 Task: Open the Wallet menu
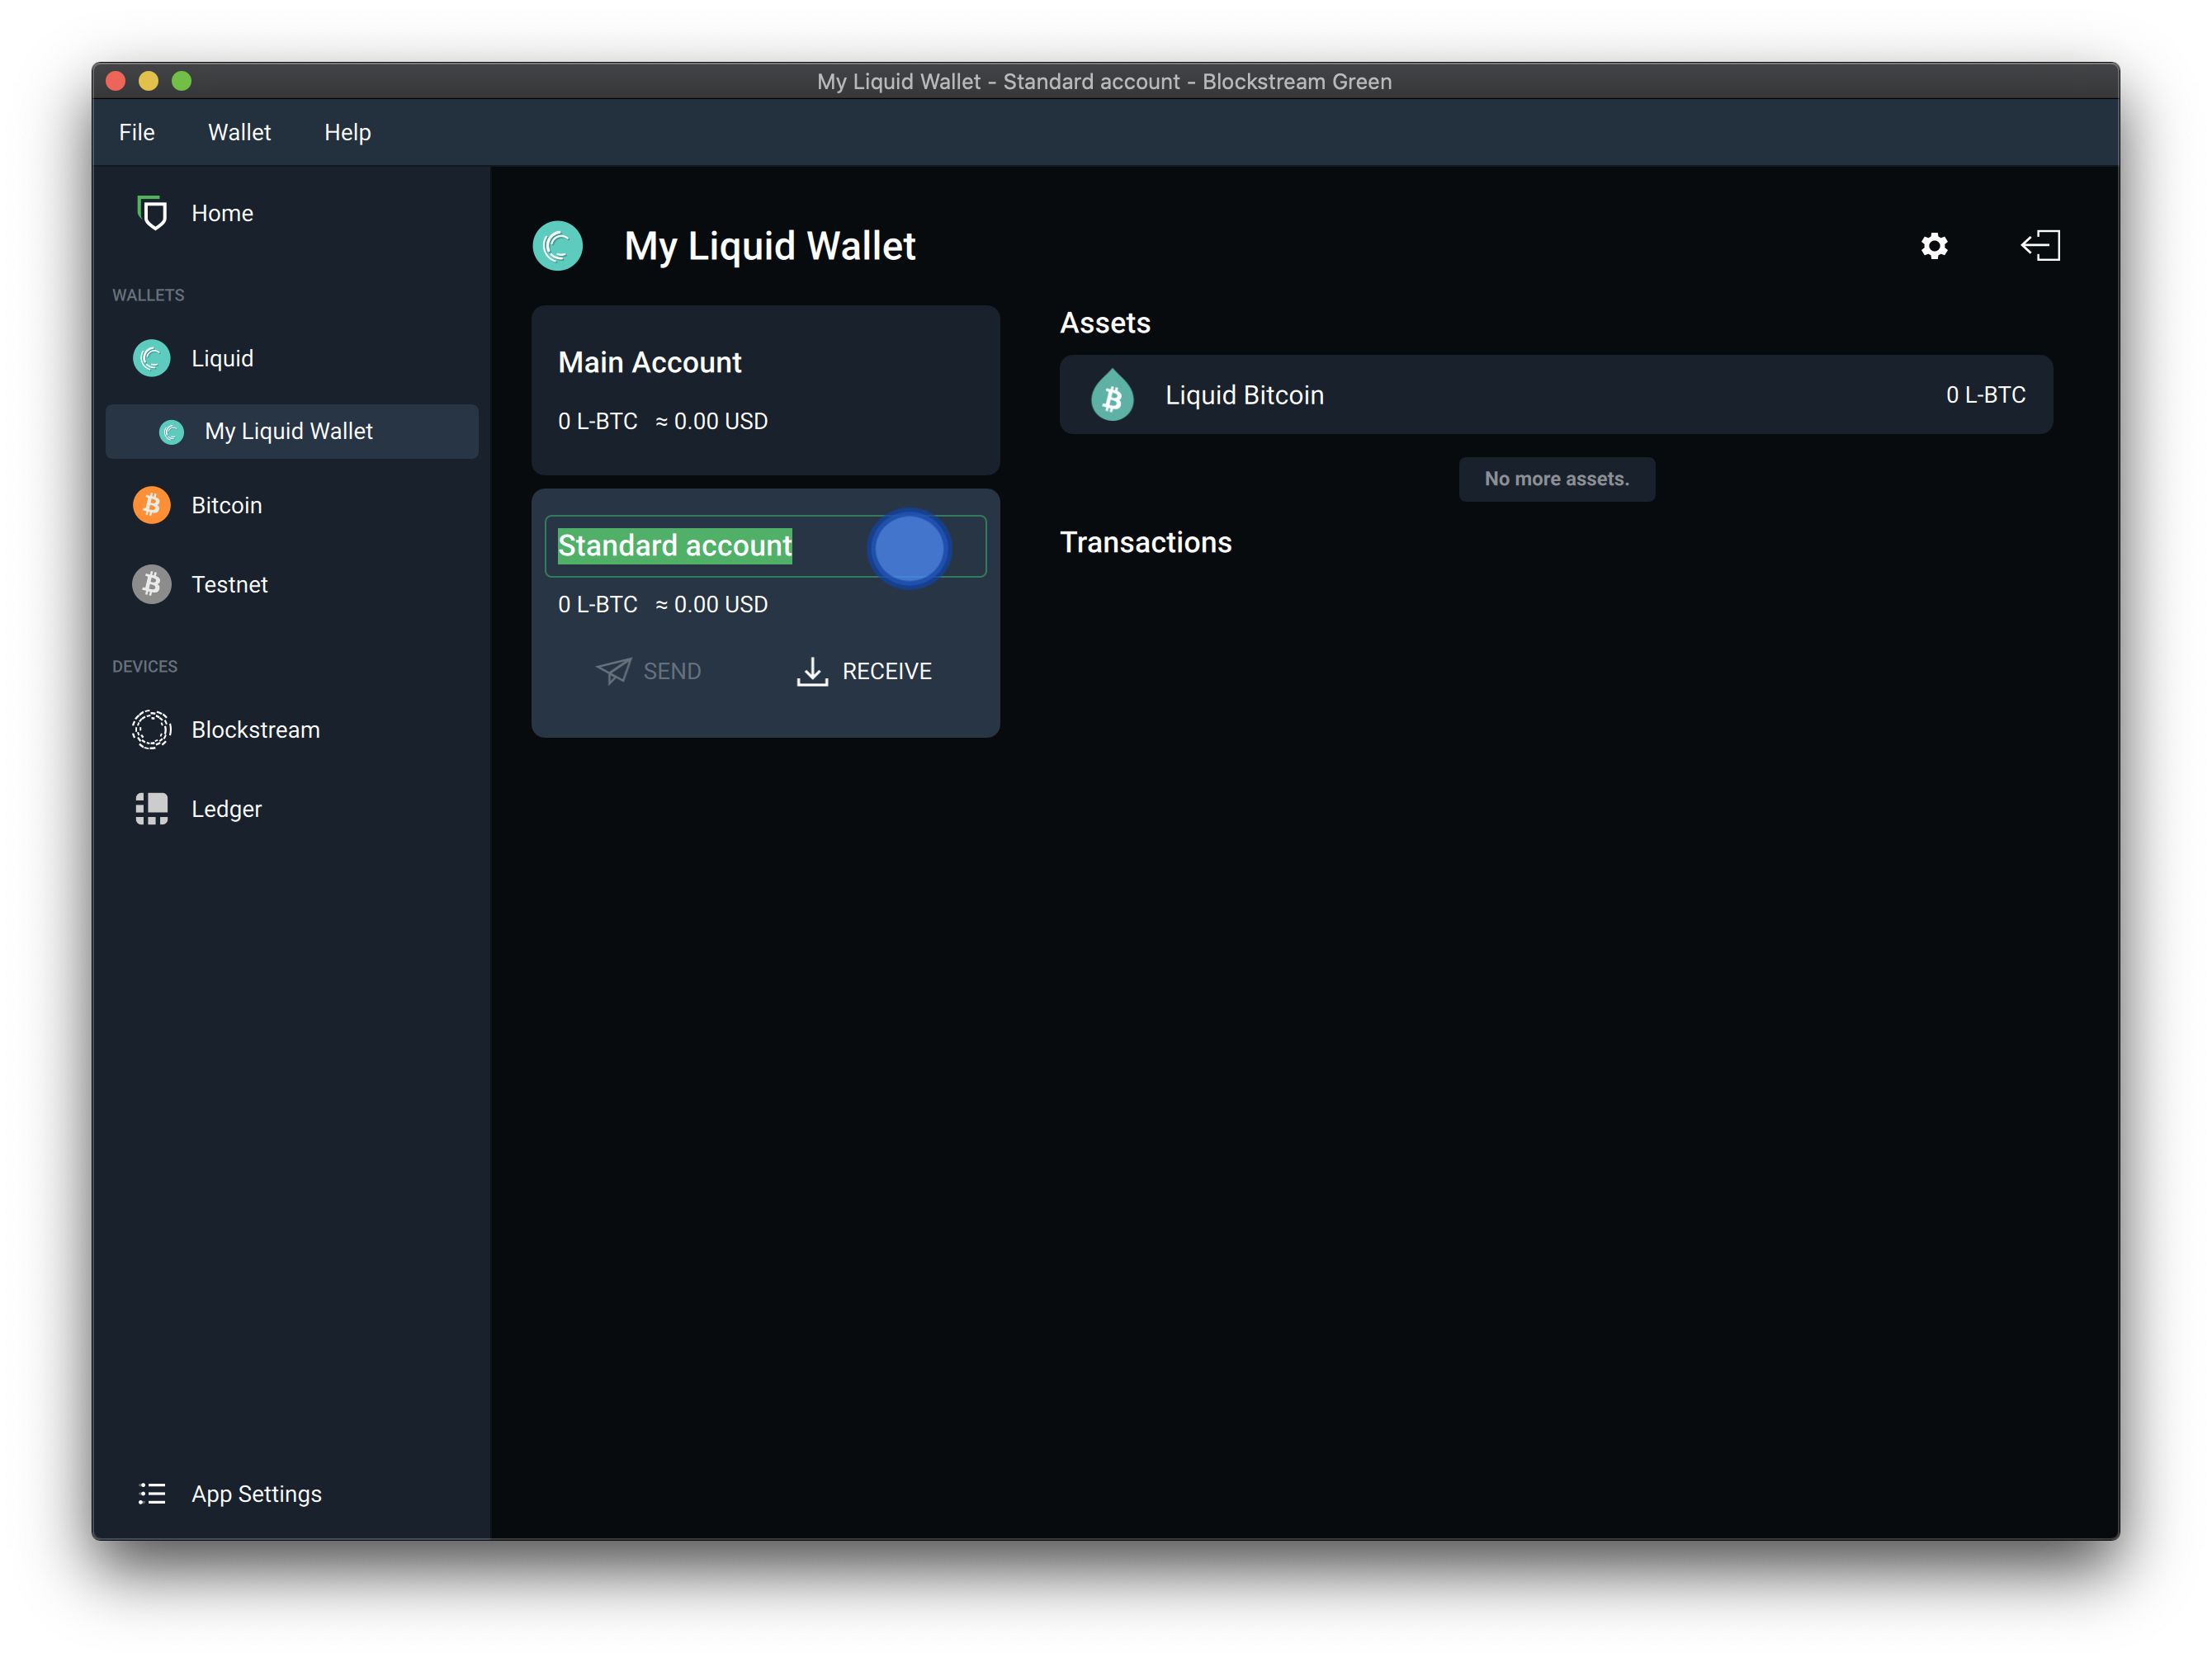pos(239,132)
